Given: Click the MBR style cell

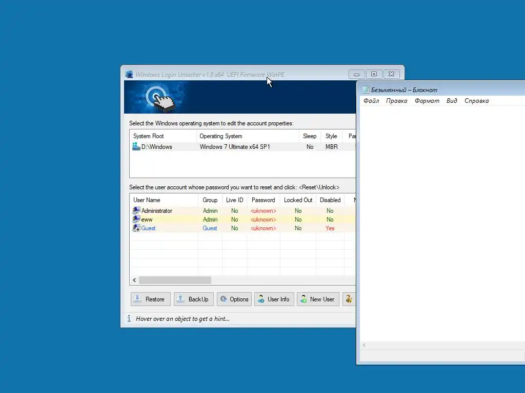Looking at the screenshot, I should pos(332,147).
